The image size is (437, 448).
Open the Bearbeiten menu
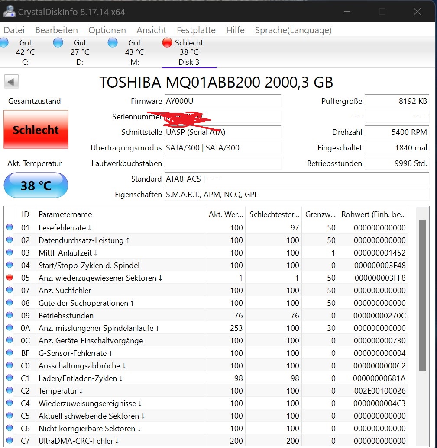[56, 30]
